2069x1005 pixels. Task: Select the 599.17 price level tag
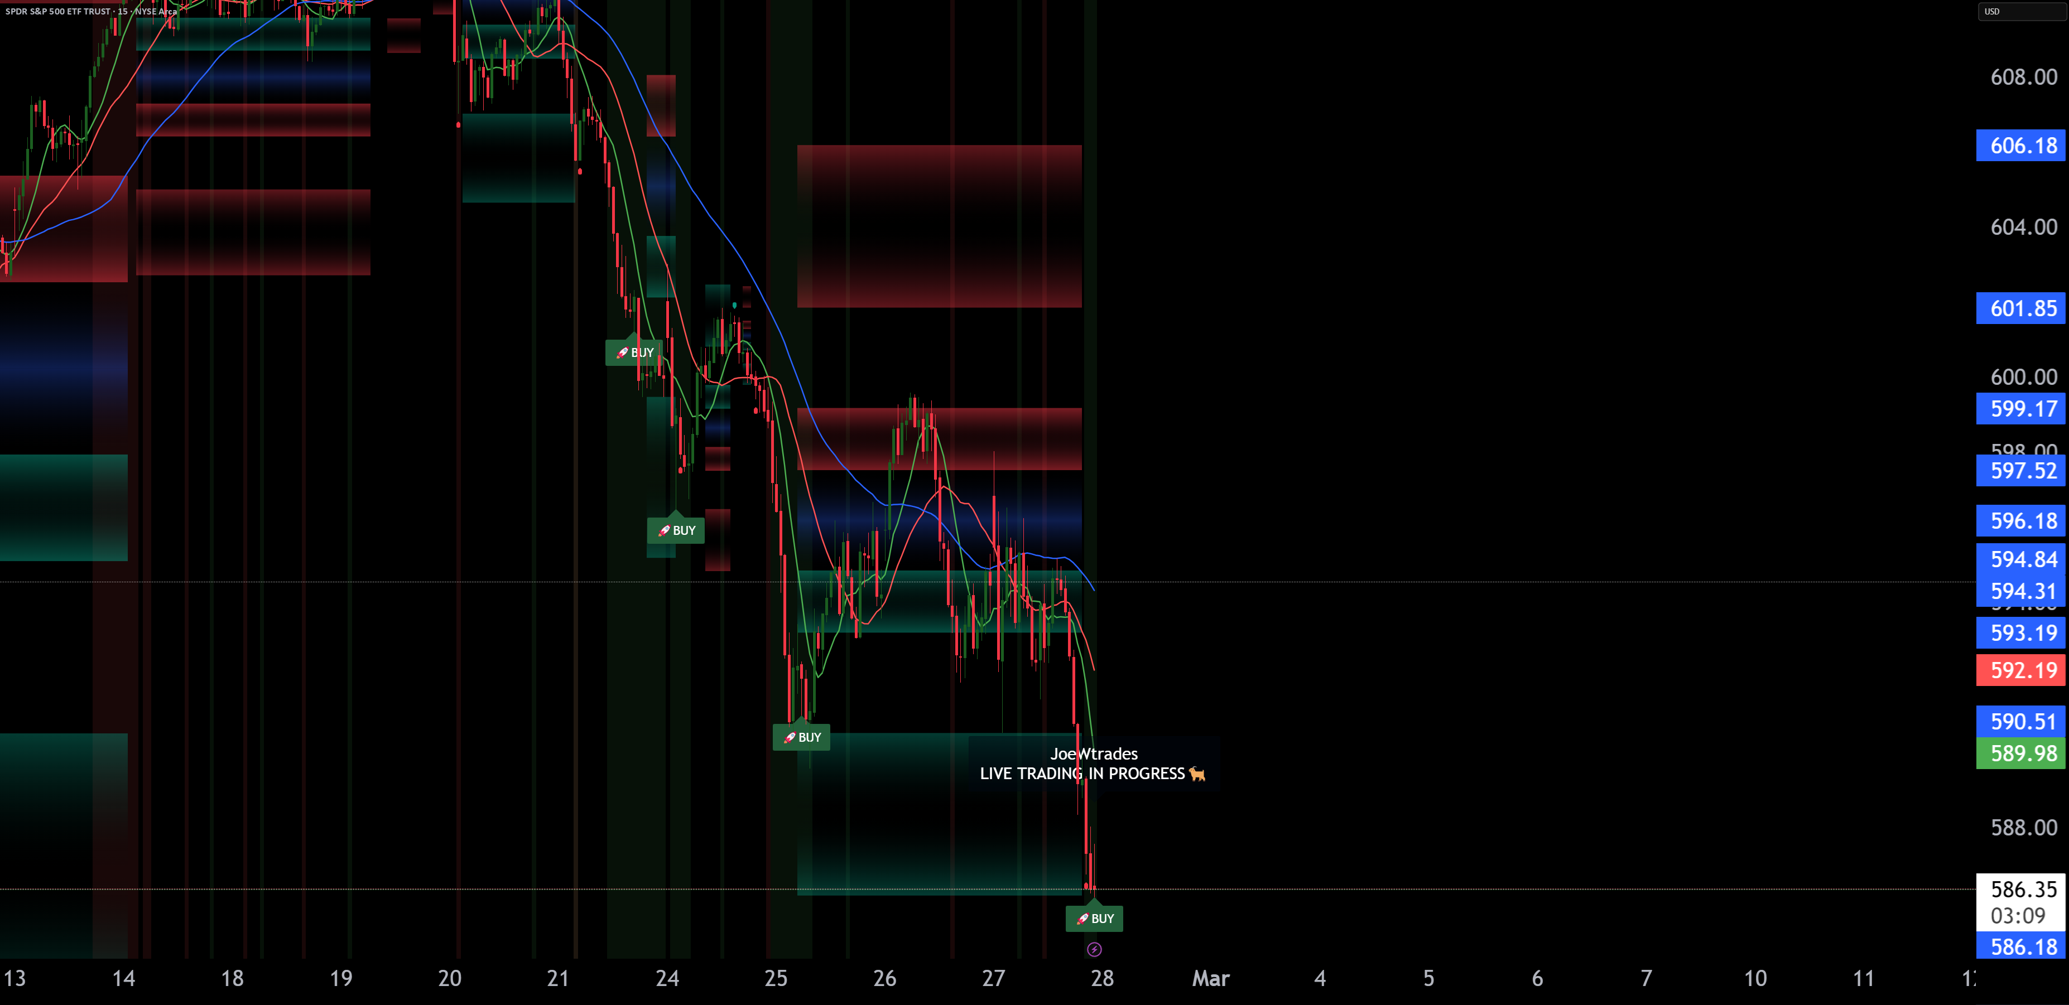pyautogui.click(x=2021, y=409)
